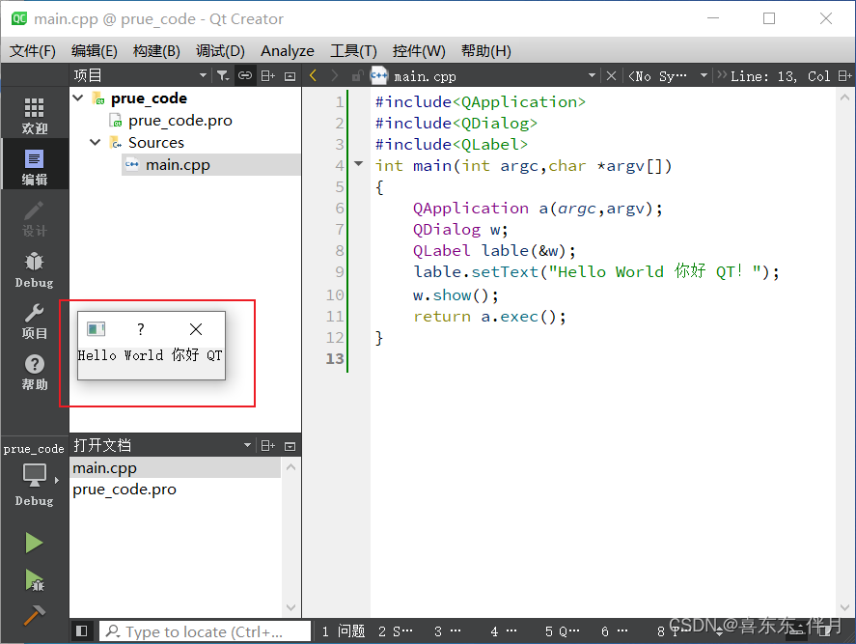Click the Type to locate search field

203,630
